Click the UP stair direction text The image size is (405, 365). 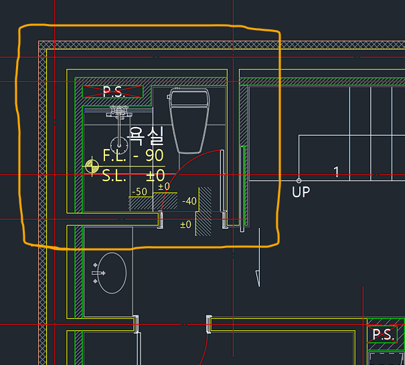click(301, 193)
